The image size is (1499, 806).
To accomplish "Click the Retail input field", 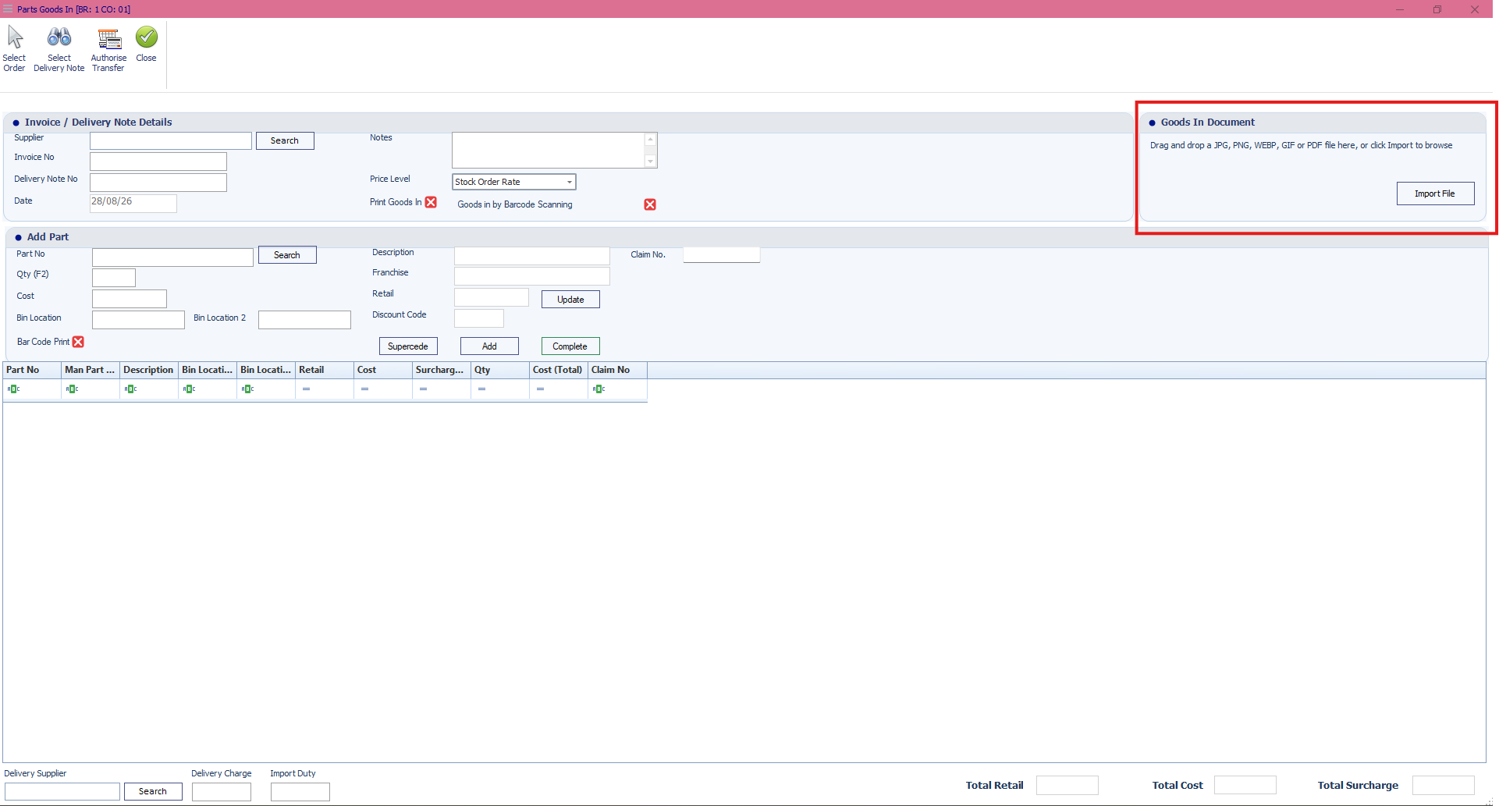I will tap(492, 297).
